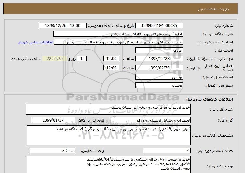Click the شرح کلی نیاز text box
The image size is (245, 173).
108,109
